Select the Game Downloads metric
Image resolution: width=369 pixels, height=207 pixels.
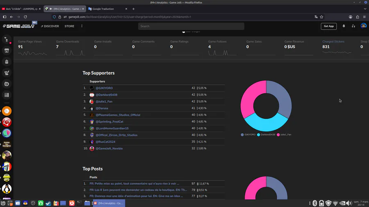tap(71, 48)
